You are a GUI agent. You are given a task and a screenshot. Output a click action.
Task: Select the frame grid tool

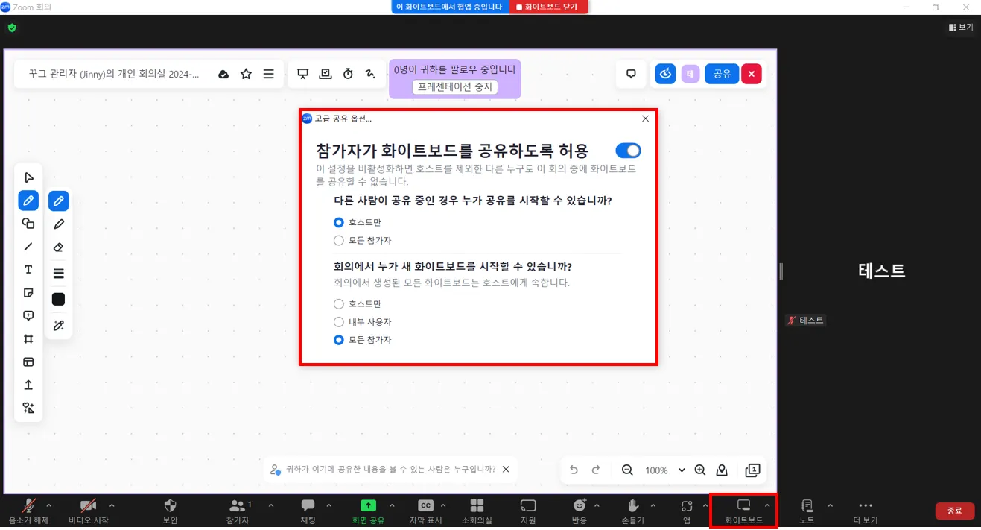(x=28, y=339)
